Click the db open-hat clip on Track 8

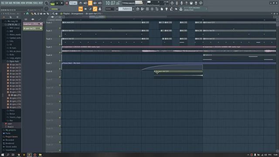[178, 74]
